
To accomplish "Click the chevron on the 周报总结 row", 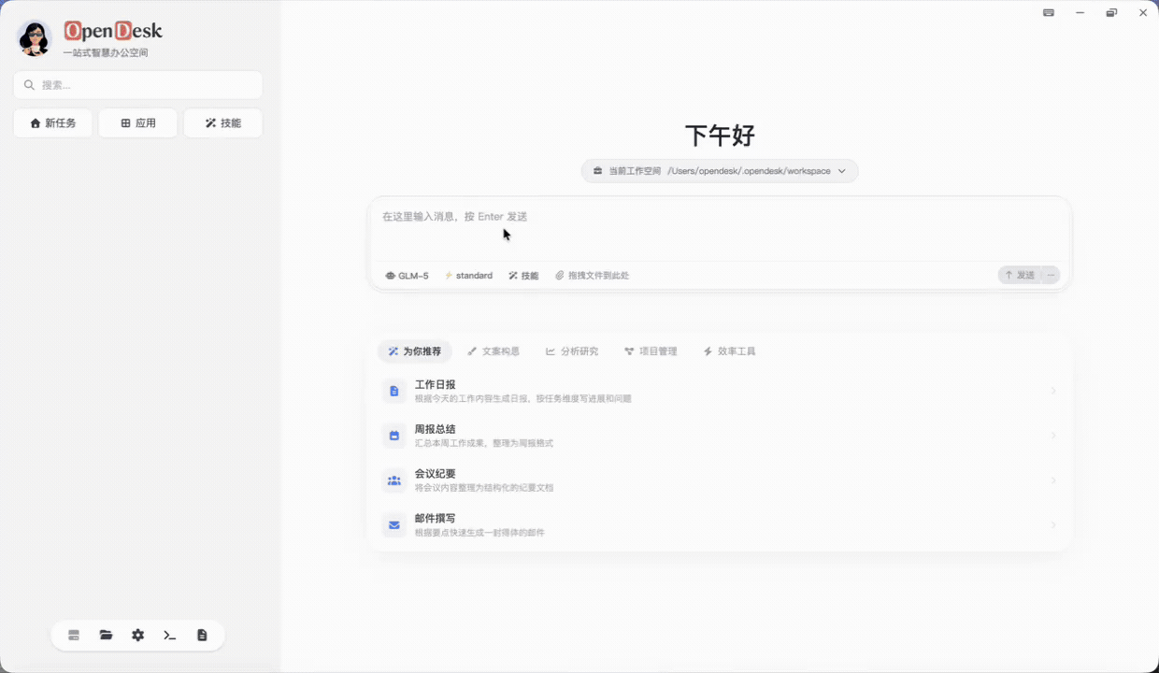I will pyautogui.click(x=1053, y=436).
